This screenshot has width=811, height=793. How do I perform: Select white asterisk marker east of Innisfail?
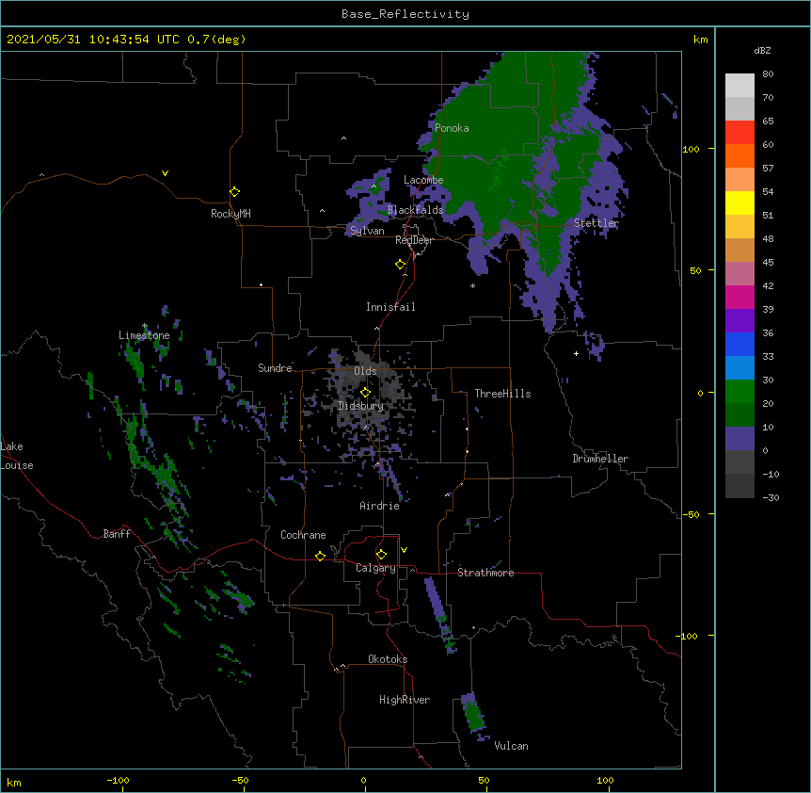point(472,285)
